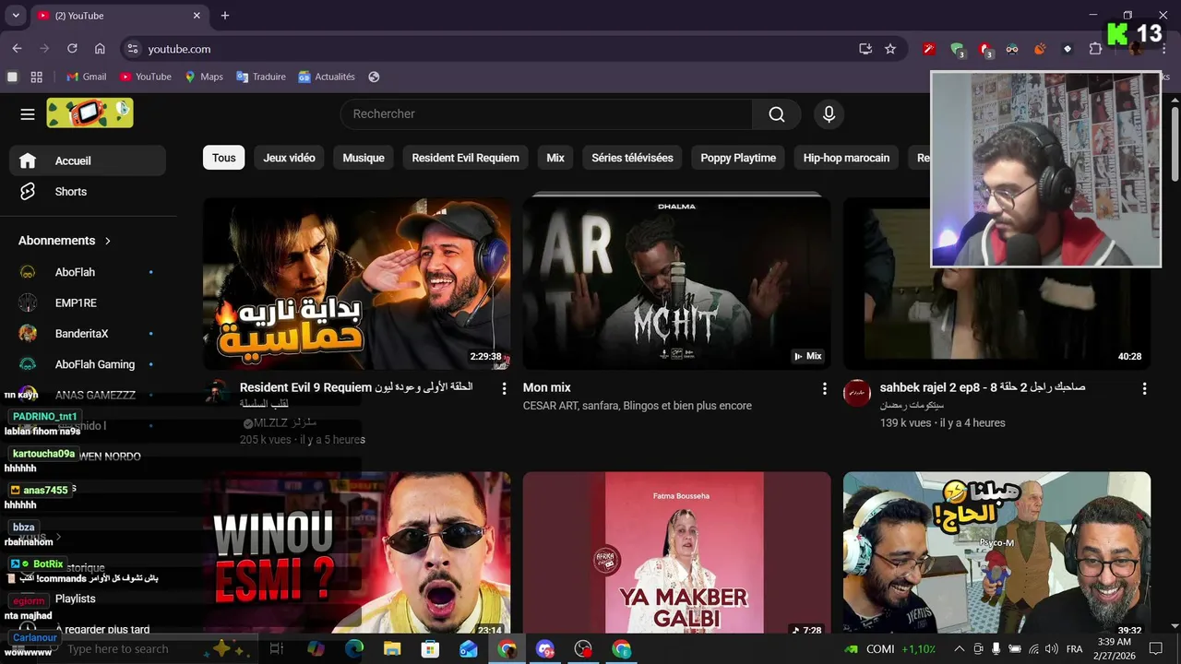The height and width of the screenshot is (664, 1181).
Task: Reload the page
Action: pyautogui.click(x=71, y=49)
